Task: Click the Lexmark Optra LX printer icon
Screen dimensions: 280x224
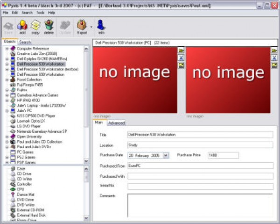Action: pos(13,121)
